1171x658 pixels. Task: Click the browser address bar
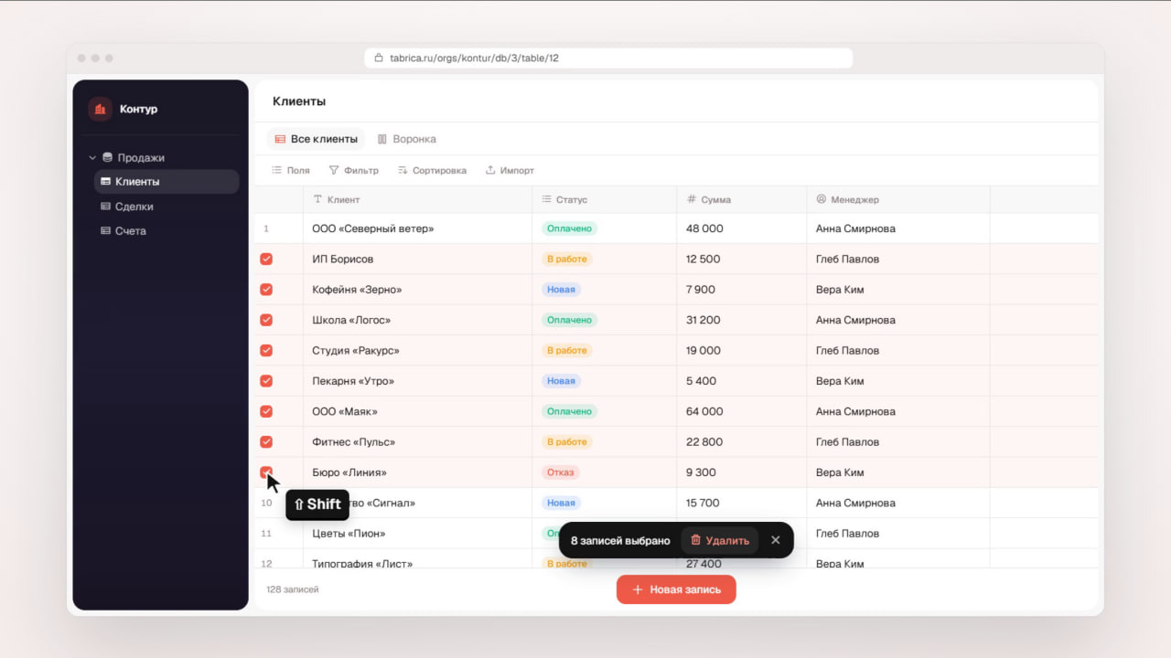click(608, 58)
